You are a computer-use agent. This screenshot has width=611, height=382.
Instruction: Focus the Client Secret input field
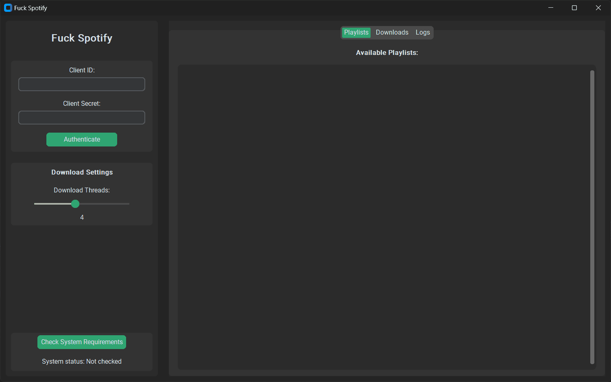(82, 118)
